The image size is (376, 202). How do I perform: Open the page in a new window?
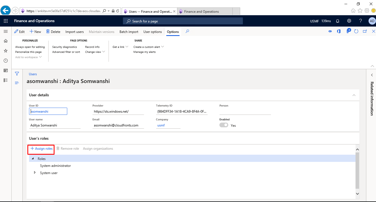[365, 32]
